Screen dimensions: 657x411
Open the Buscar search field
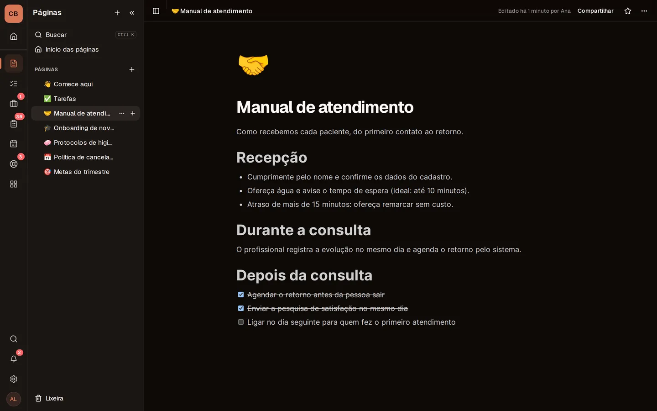[86, 35]
